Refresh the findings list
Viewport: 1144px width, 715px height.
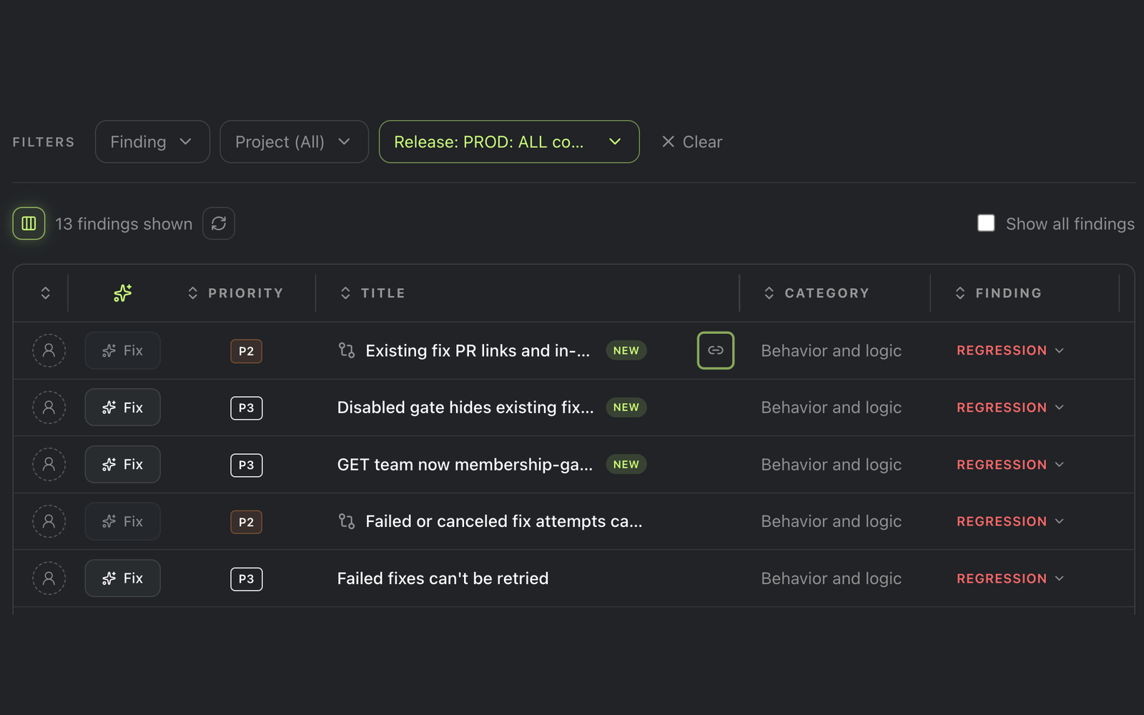coord(219,224)
